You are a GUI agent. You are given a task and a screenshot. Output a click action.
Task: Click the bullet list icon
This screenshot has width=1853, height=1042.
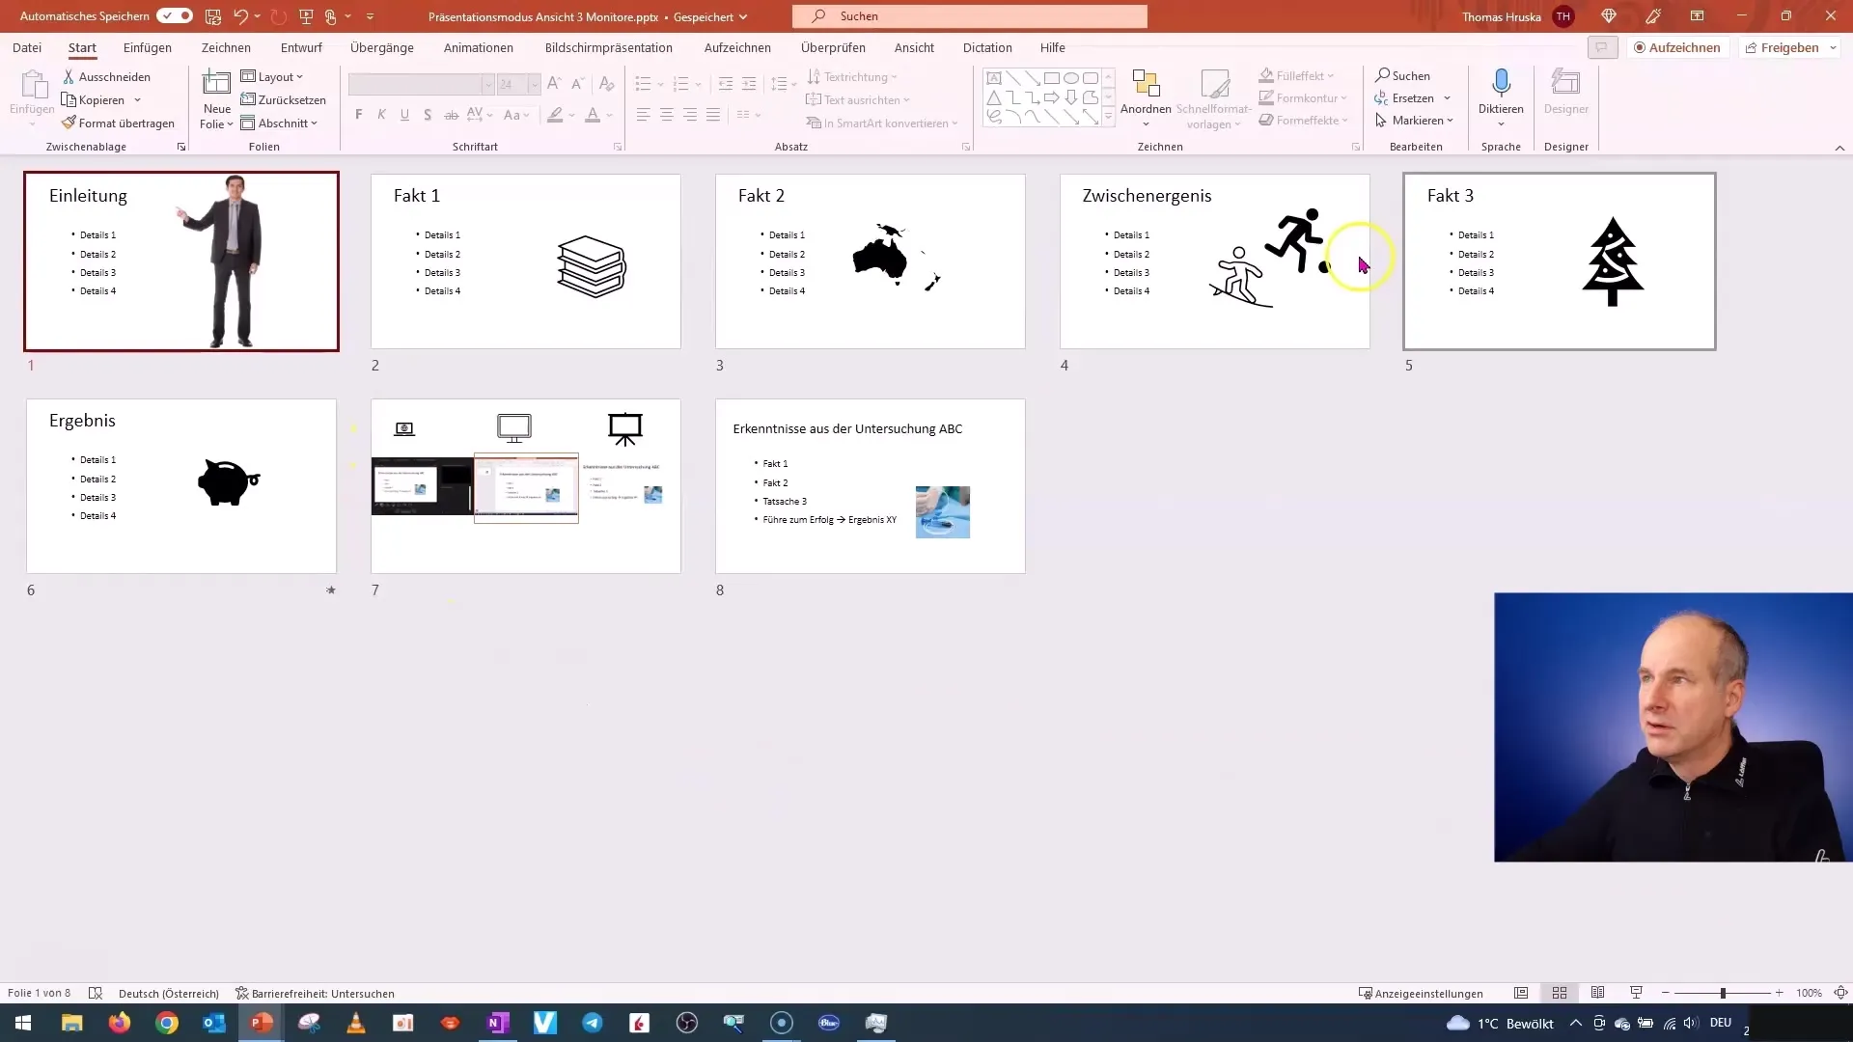644,85
